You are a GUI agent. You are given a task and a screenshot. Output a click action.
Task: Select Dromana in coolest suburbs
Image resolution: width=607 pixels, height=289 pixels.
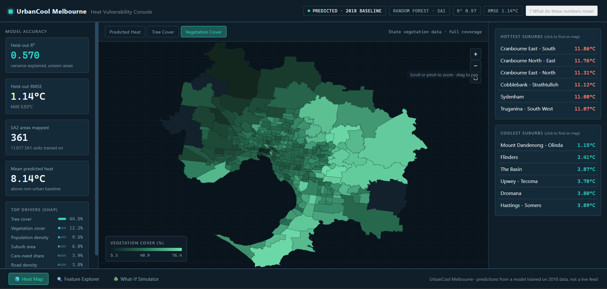[548, 193]
